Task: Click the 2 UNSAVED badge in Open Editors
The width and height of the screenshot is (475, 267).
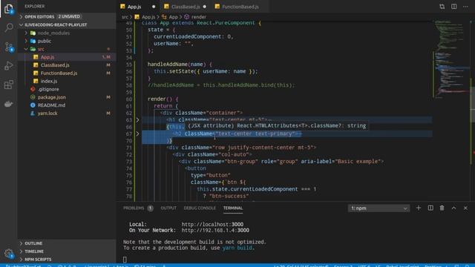Action: [x=69, y=16]
